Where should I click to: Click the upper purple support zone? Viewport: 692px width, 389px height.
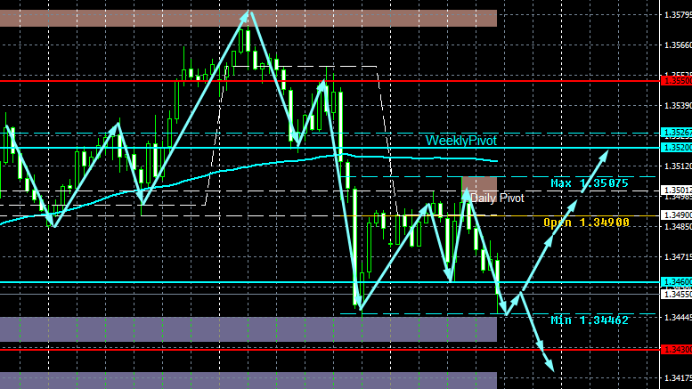[248, 329]
